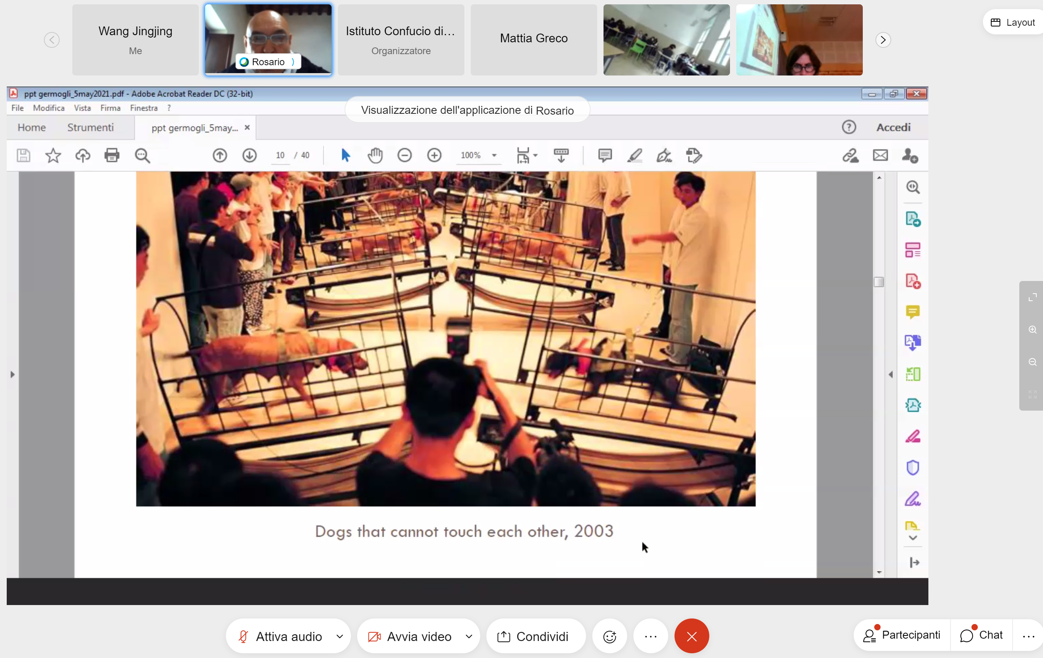Click the envelope email icon

pos(880,155)
